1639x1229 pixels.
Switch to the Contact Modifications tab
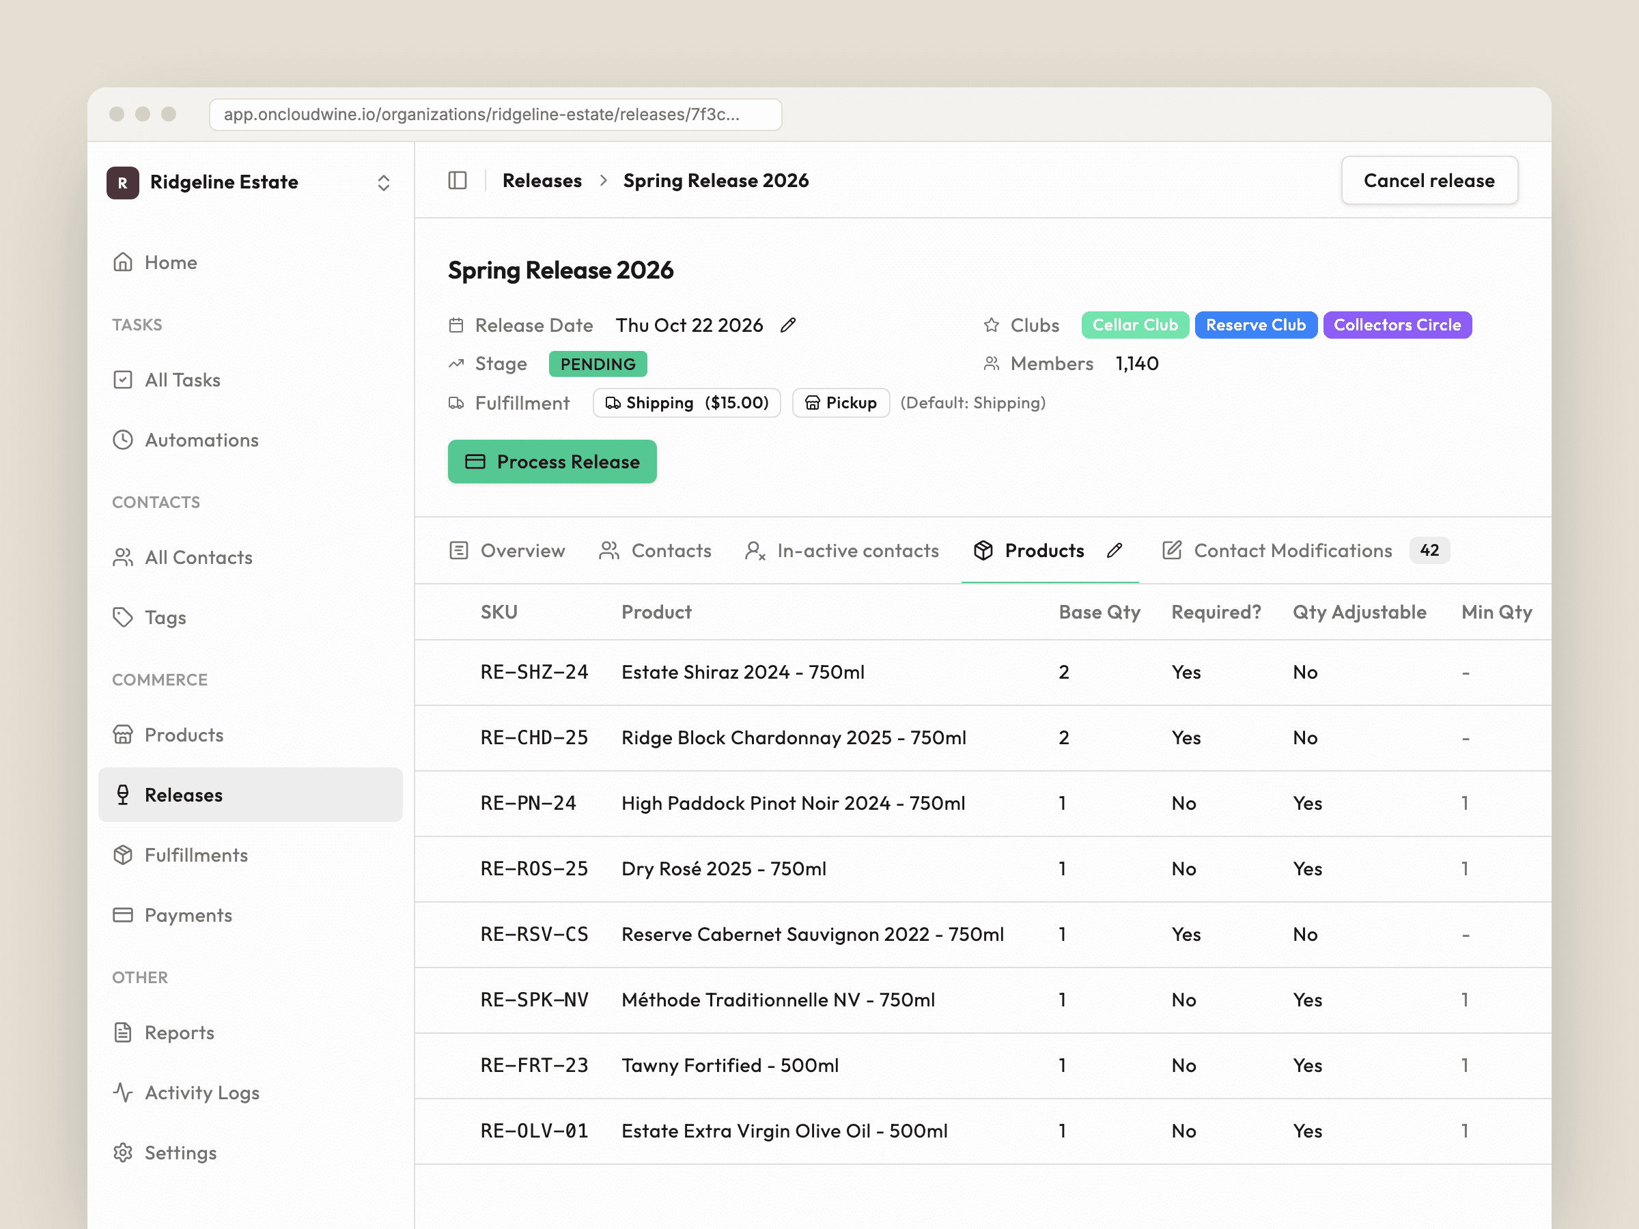click(x=1278, y=550)
